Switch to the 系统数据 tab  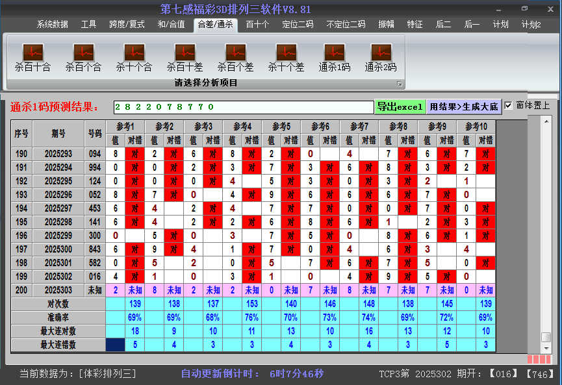tap(52, 25)
